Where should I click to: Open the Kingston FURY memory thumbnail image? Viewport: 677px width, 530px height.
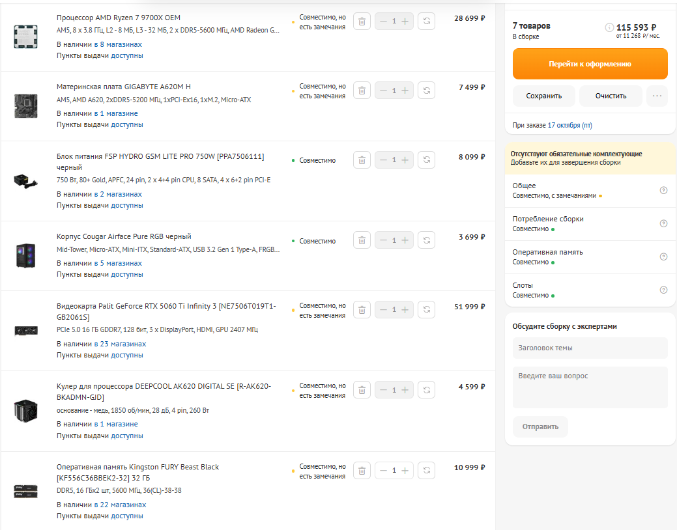(x=25, y=492)
